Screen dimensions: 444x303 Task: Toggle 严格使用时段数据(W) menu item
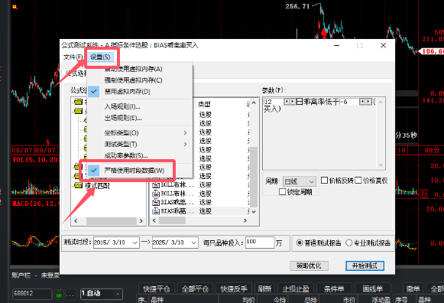[134, 171]
